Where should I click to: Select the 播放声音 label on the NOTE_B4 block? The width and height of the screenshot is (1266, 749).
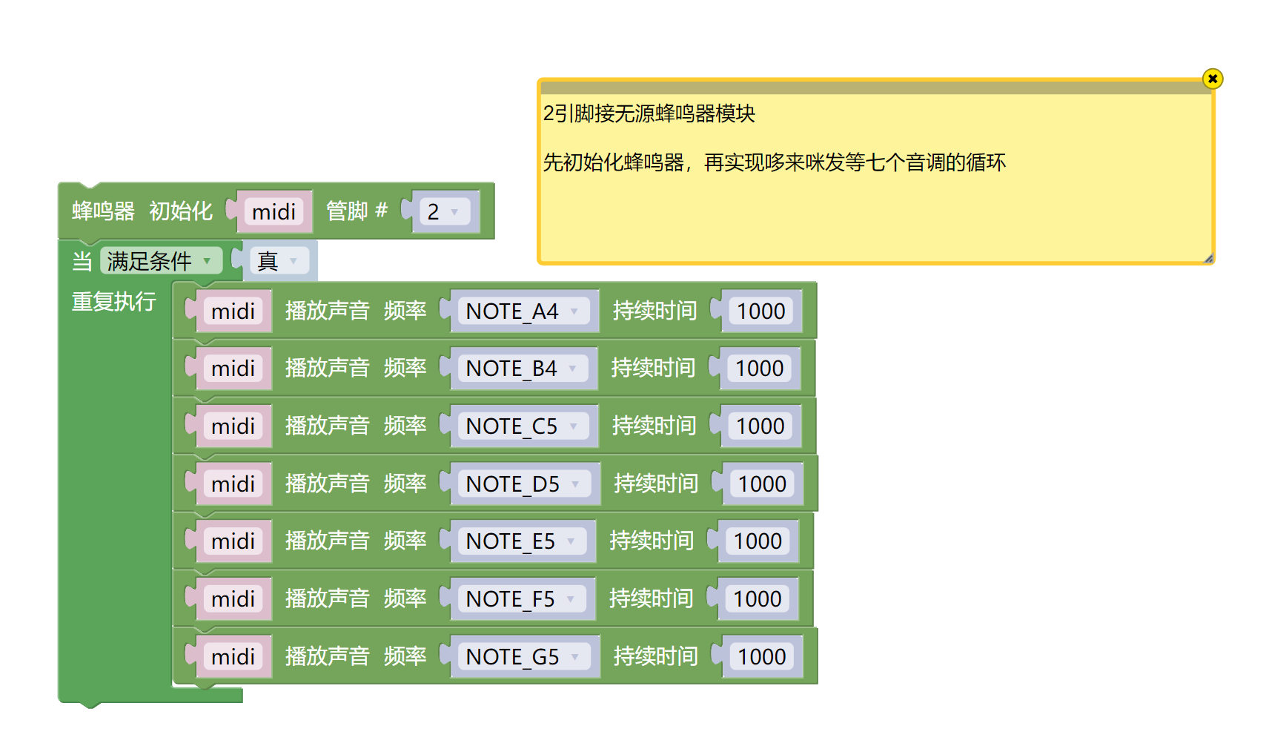[x=328, y=369]
